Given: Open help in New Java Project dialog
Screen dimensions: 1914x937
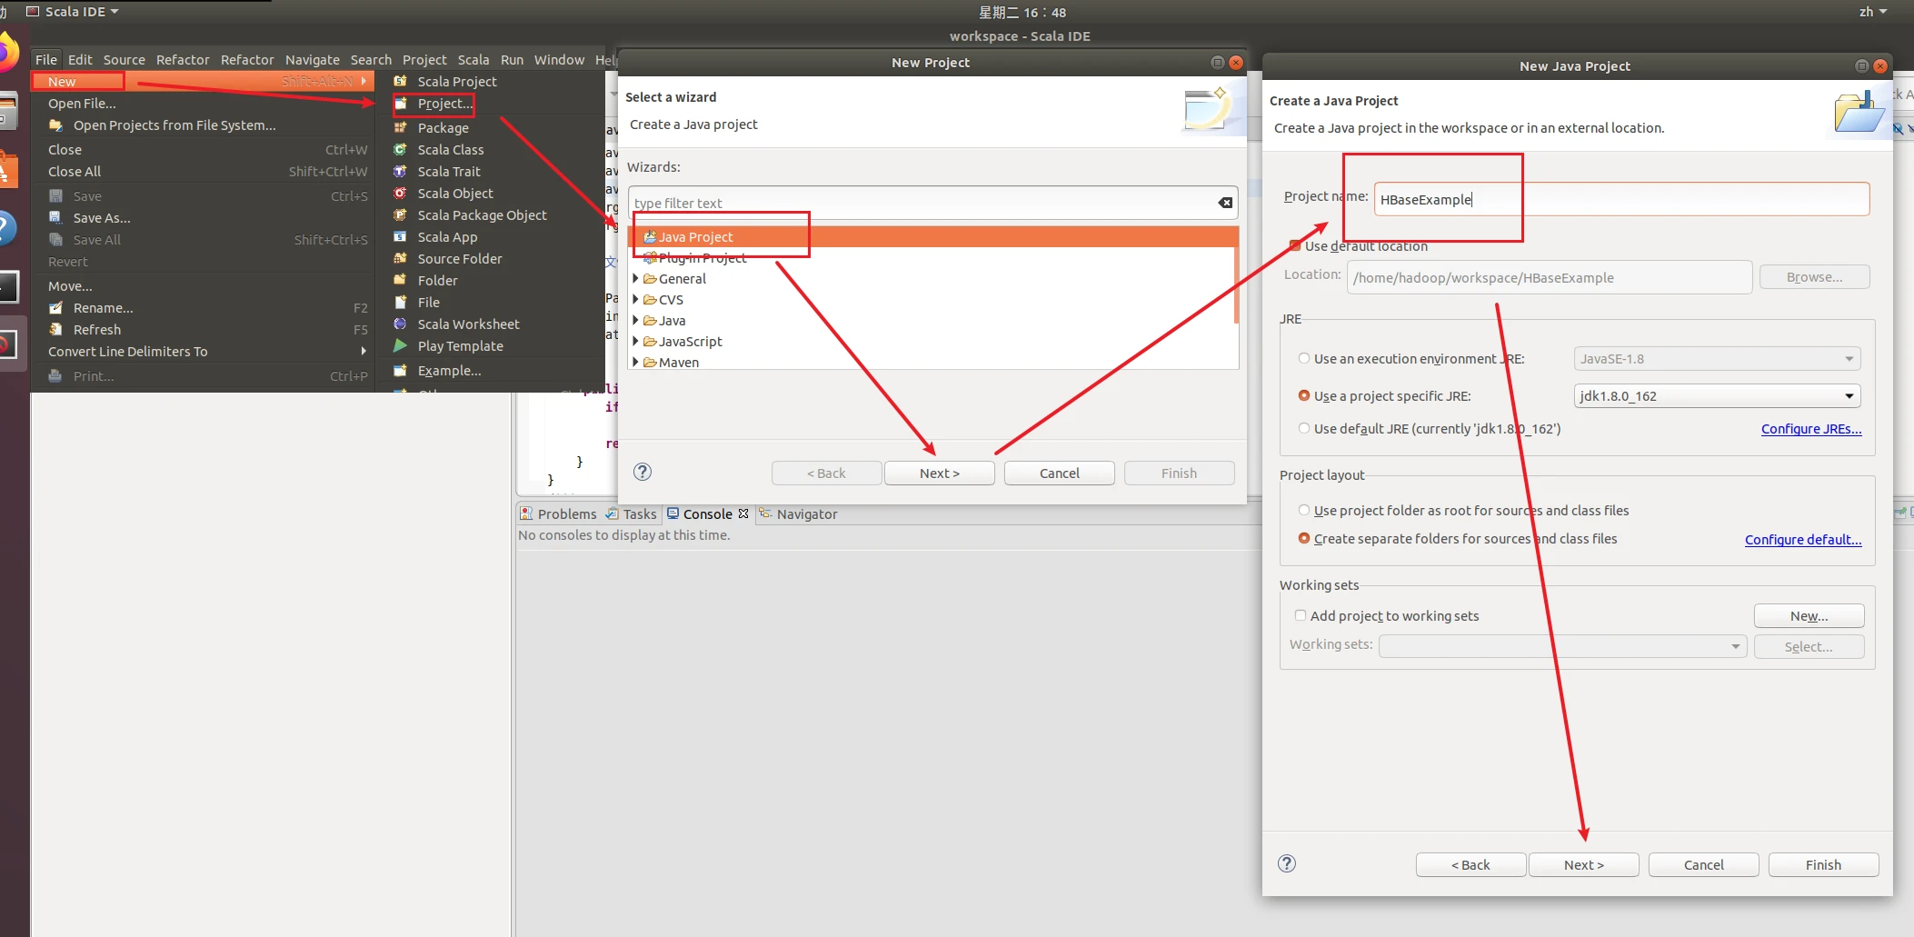Looking at the screenshot, I should pos(1287,863).
